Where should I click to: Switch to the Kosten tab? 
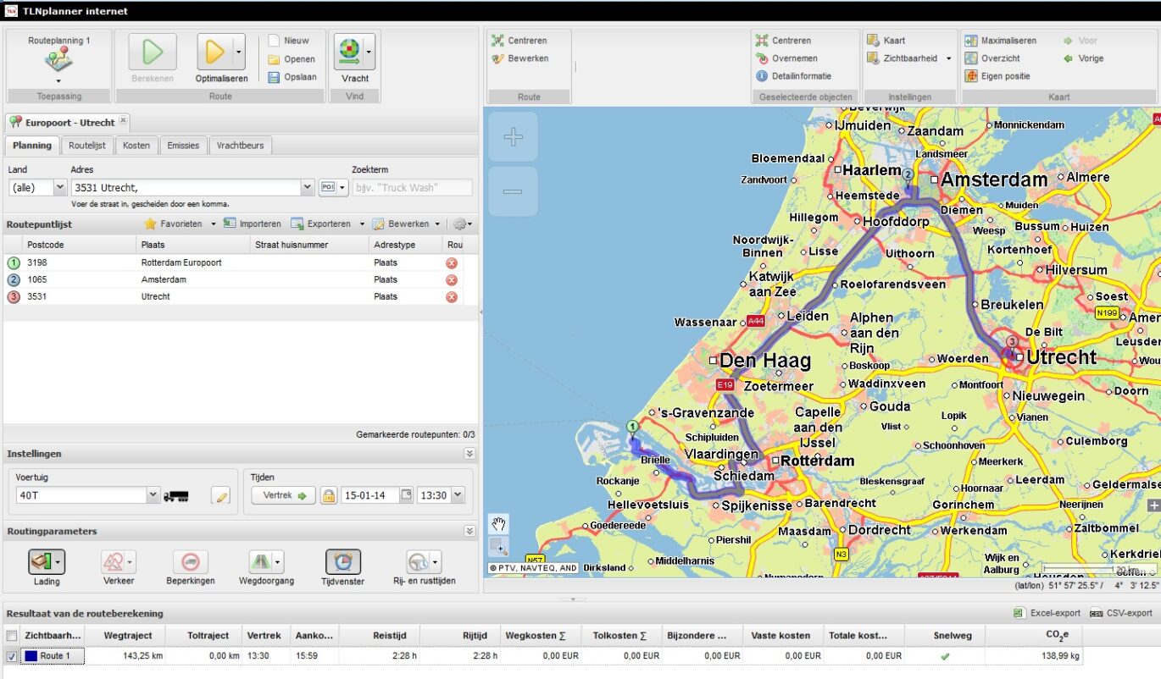tap(136, 146)
